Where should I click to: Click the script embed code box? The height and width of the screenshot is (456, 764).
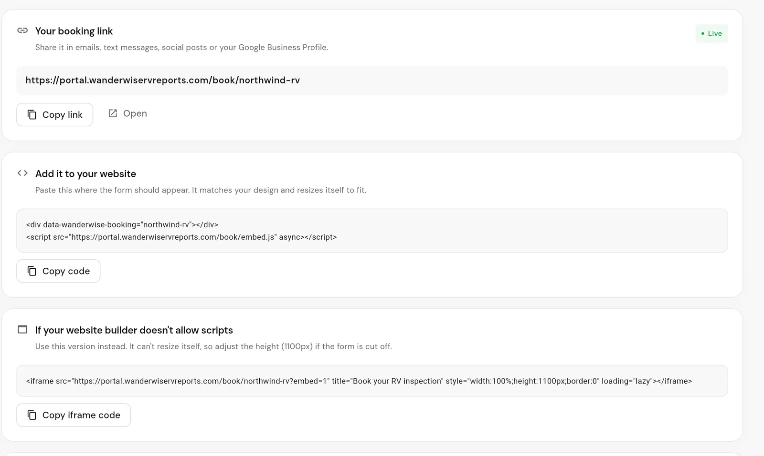click(372, 231)
